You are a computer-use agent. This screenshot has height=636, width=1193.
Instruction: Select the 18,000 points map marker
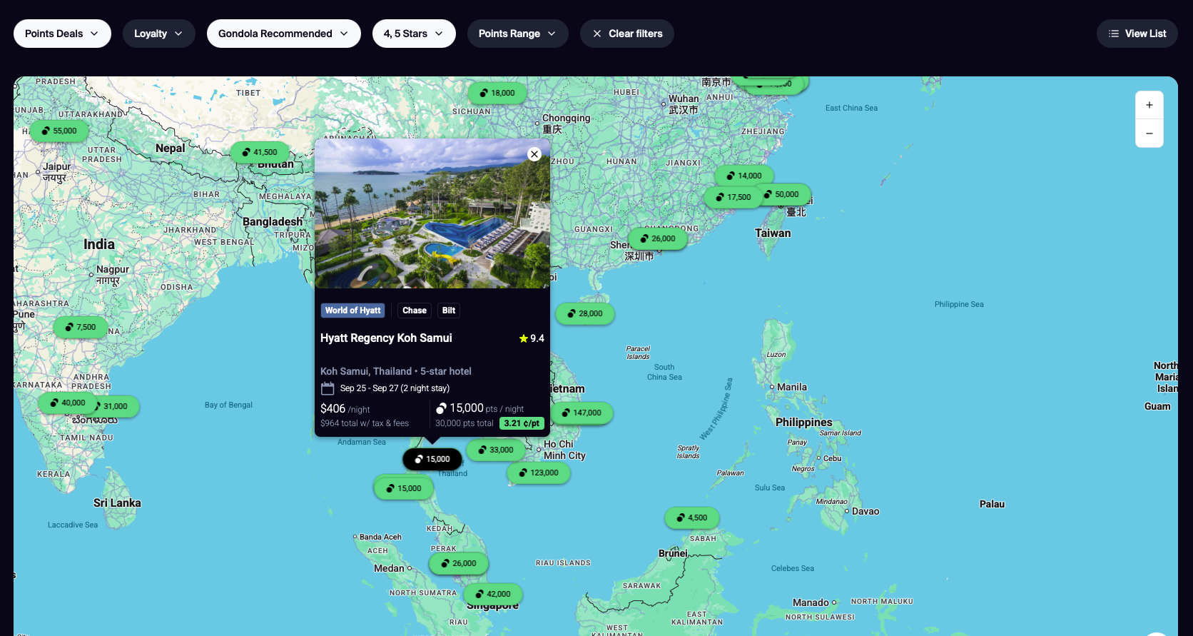point(497,93)
